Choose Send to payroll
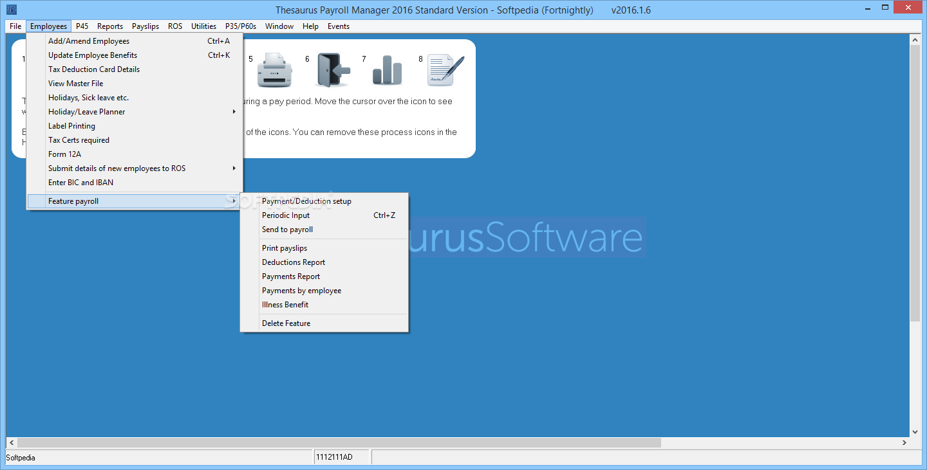 (324, 230)
